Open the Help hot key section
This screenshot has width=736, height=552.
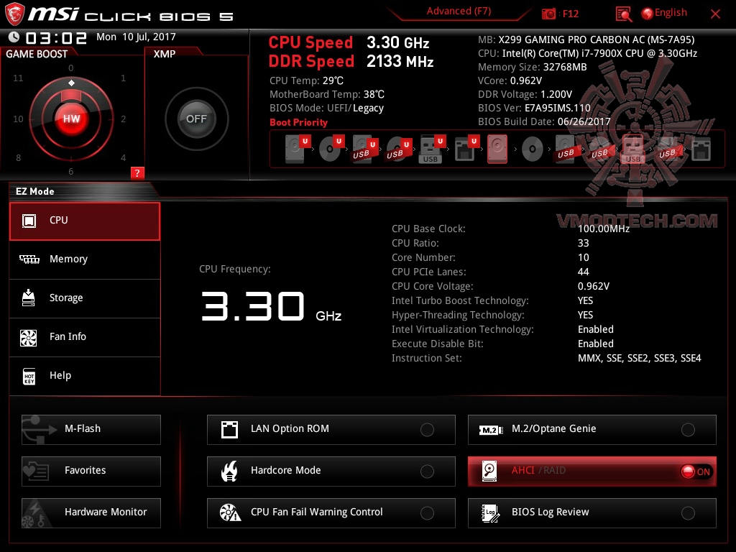tap(85, 376)
